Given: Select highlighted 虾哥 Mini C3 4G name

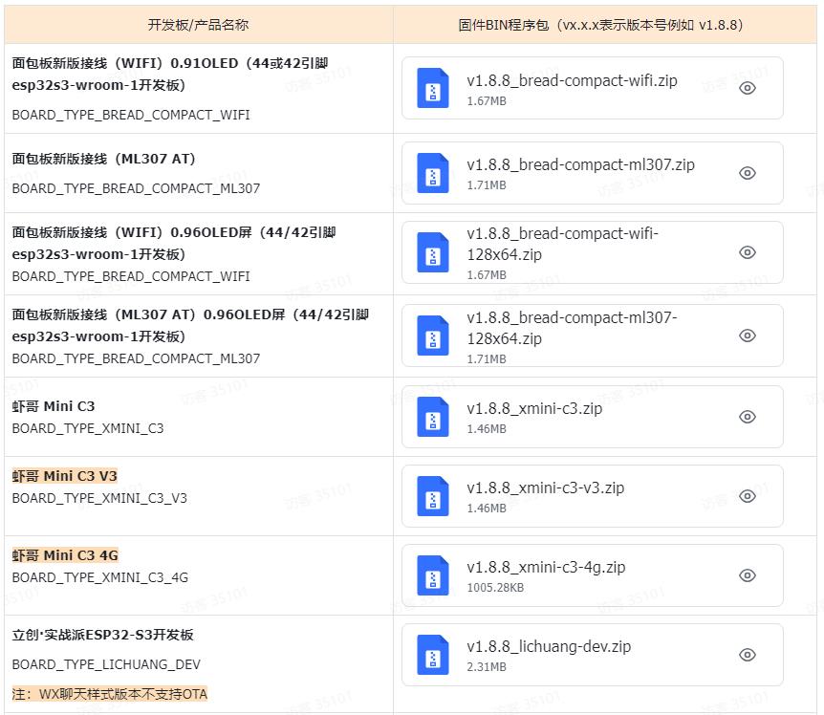Looking at the screenshot, I should click(x=65, y=555).
